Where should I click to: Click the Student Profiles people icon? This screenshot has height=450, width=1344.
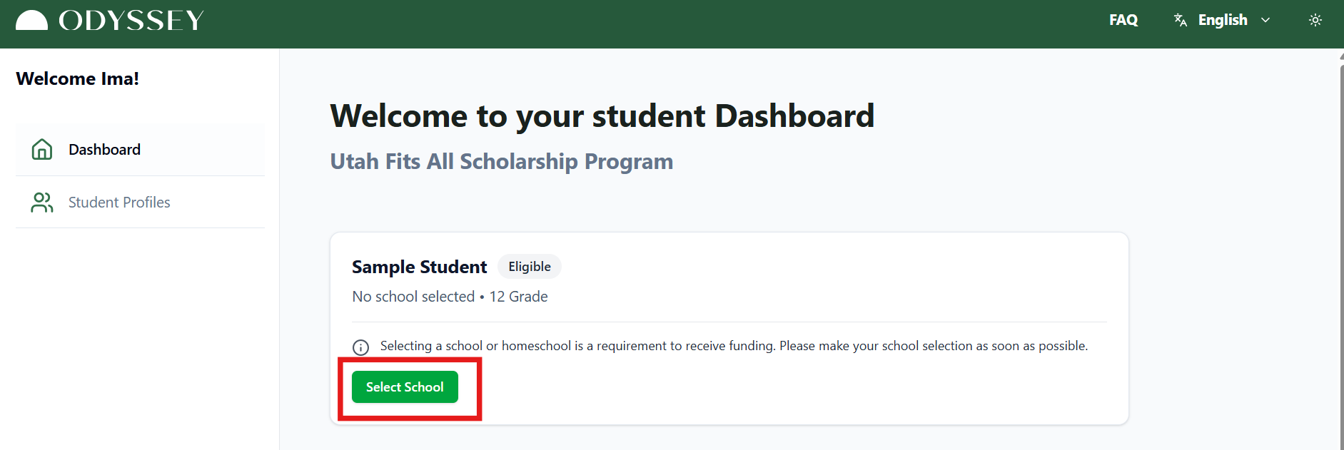tap(42, 203)
